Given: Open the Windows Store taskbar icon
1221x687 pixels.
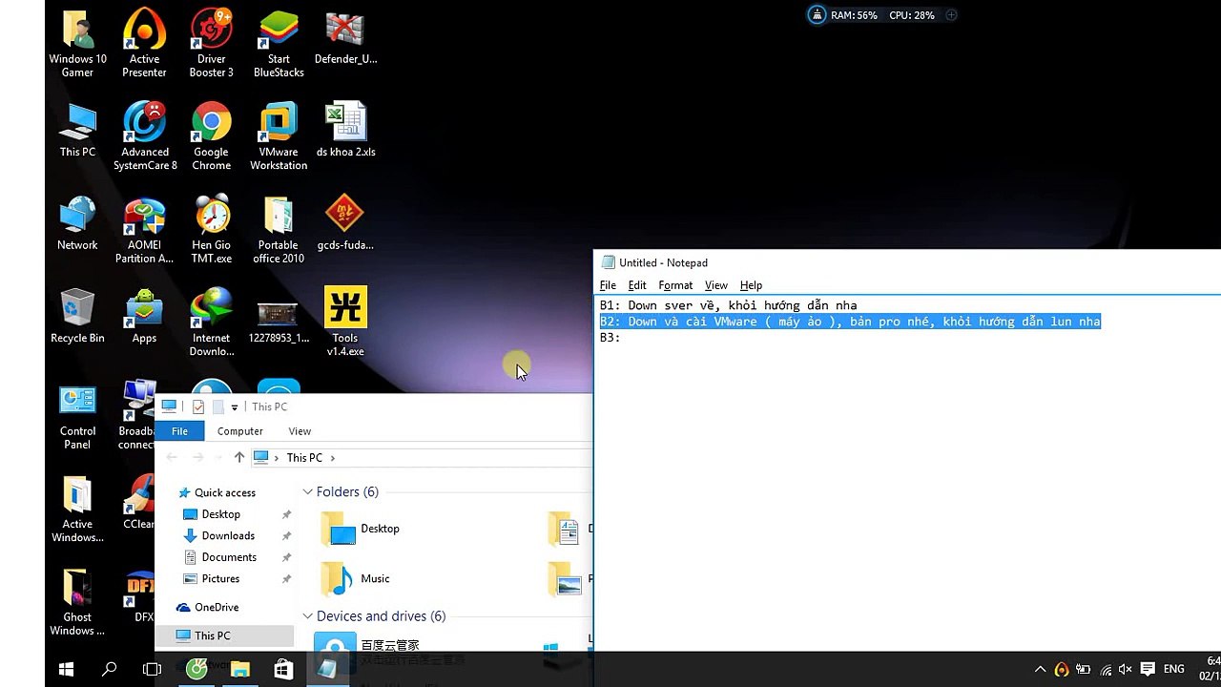Looking at the screenshot, I should pos(283,670).
